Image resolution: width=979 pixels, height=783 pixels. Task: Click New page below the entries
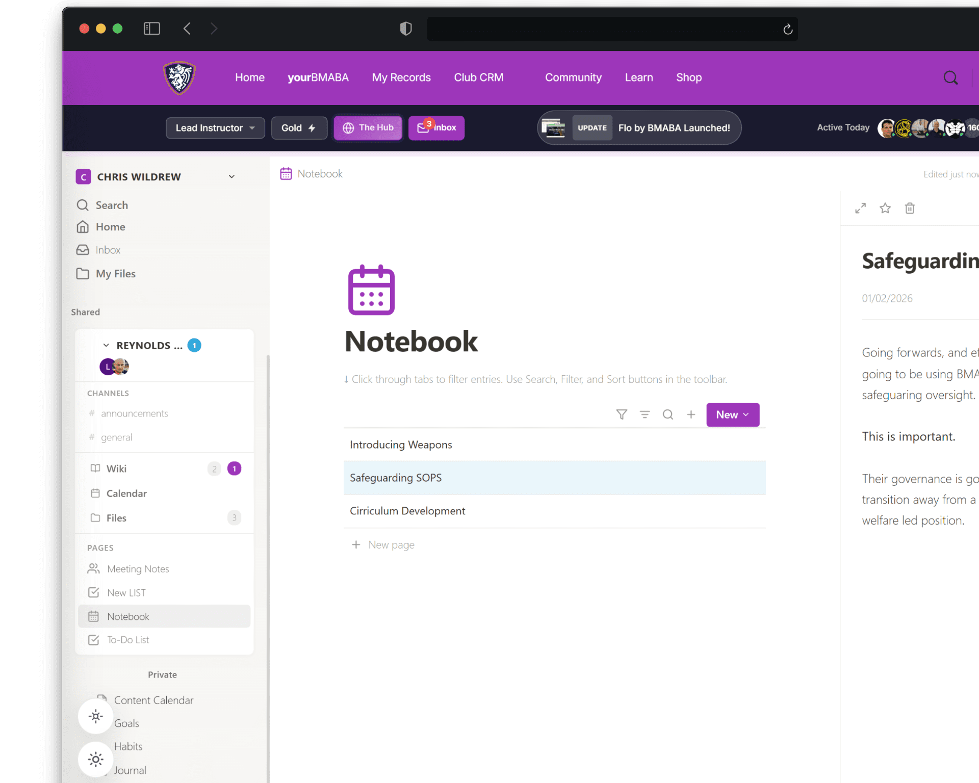pyautogui.click(x=391, y=545)
